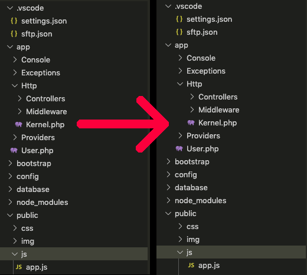Click the PHP elephant icon next to User.php in right panel
The height and width of the screenshot is (275, 307).
point(179,148)
